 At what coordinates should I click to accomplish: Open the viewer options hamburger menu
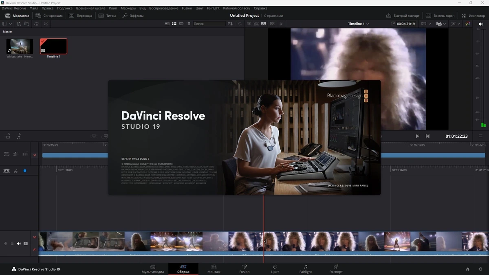click(x=480, y=136)
